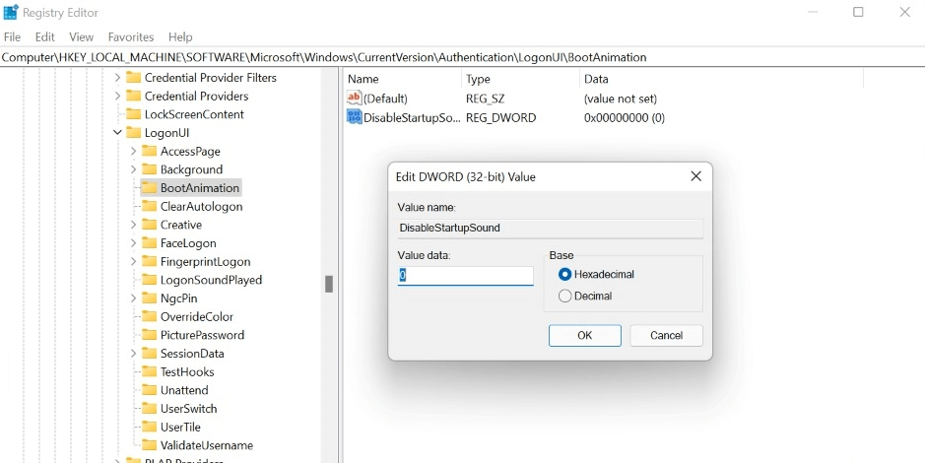The image size is (925, 463).
Task: Click the Registry Editor app icon
Action: (x=11, y=13)
